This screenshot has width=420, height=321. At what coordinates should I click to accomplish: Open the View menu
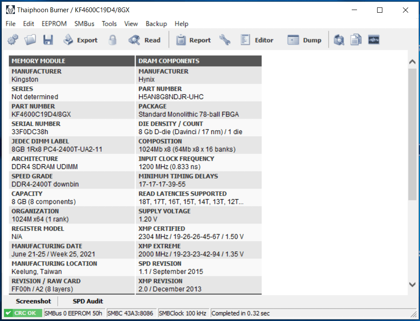(x=131, y=24)
